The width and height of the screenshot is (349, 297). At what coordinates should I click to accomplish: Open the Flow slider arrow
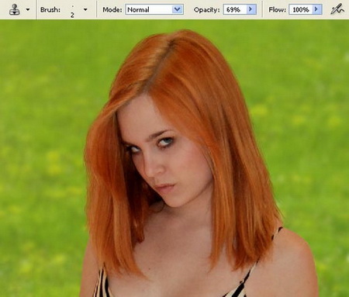click(x=317, y=9)
